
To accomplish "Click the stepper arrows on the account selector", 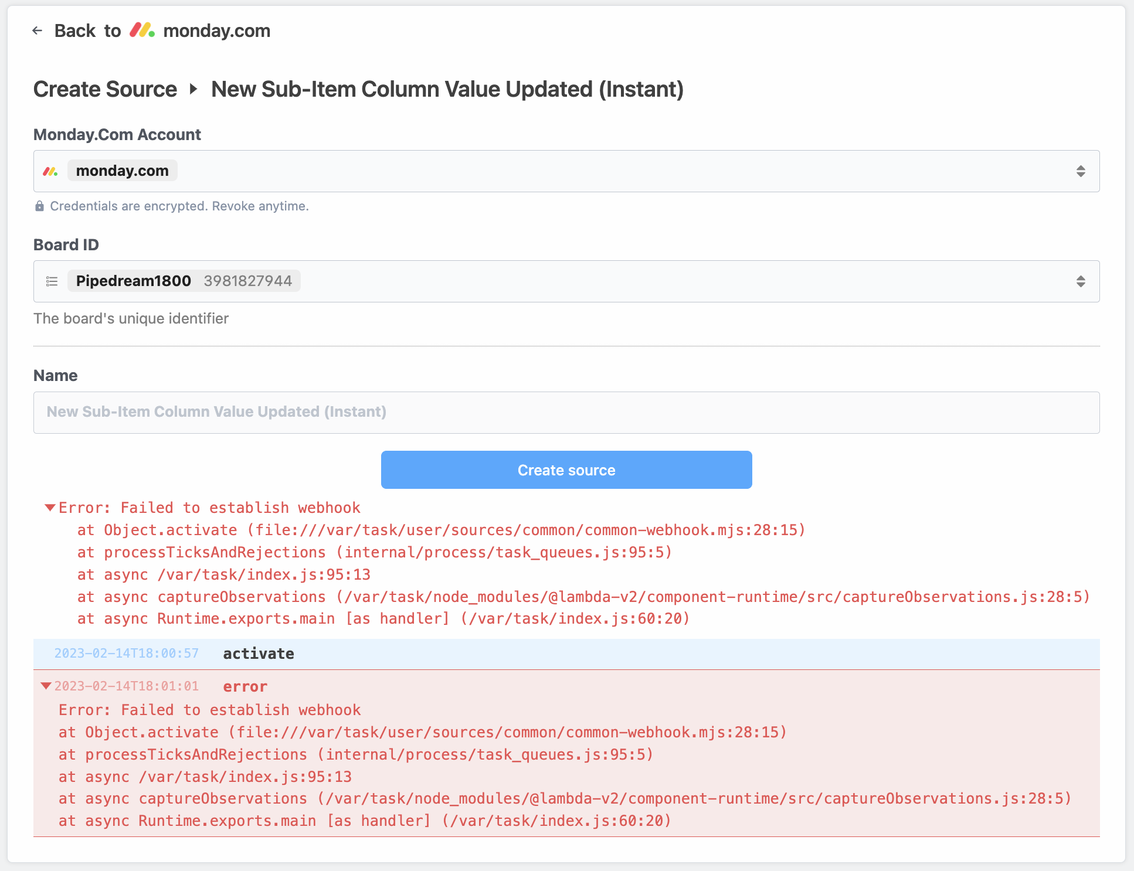I will pos(1082,171).
